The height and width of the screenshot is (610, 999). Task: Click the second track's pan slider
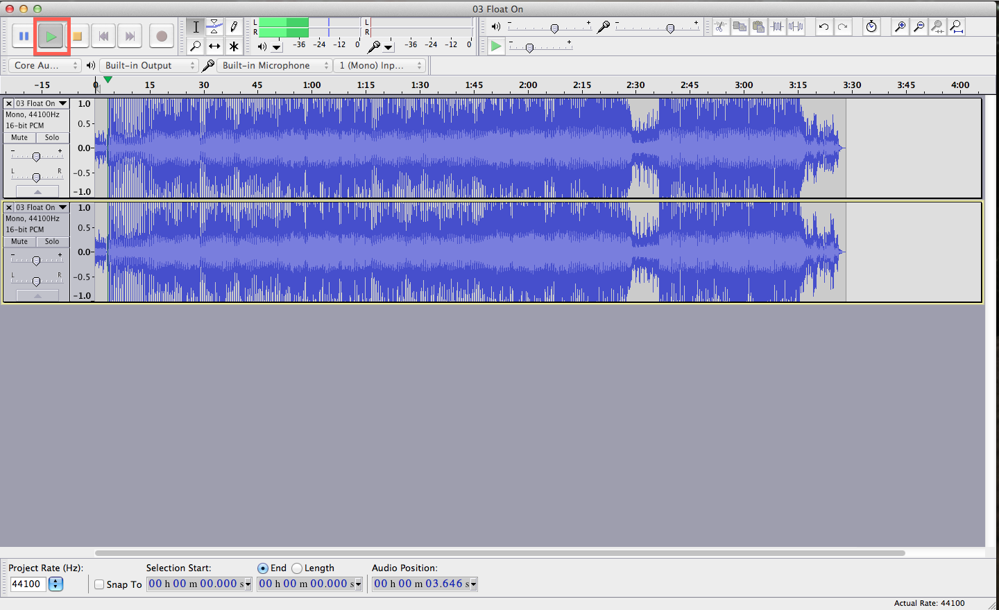click(x=37, y=281)
